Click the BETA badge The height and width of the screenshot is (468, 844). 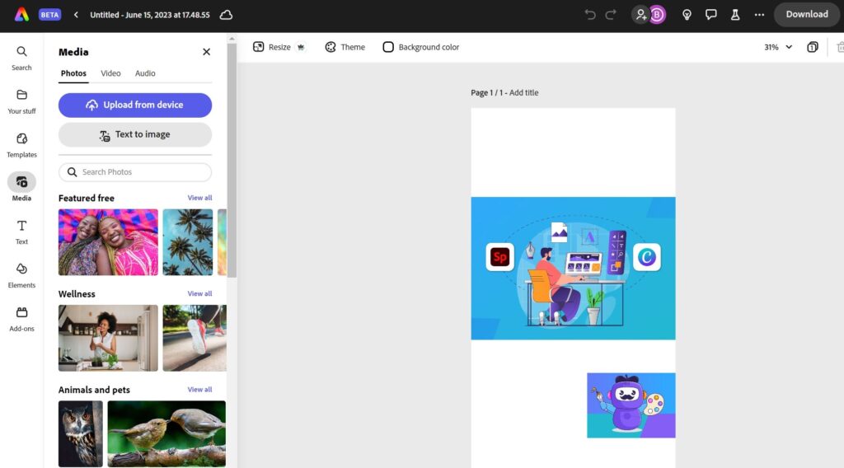tap(49, 15)
